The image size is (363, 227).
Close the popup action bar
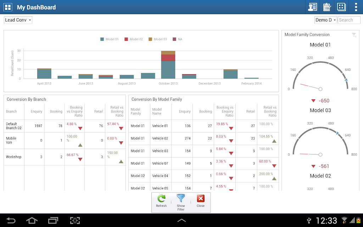(x=201, y=199)
